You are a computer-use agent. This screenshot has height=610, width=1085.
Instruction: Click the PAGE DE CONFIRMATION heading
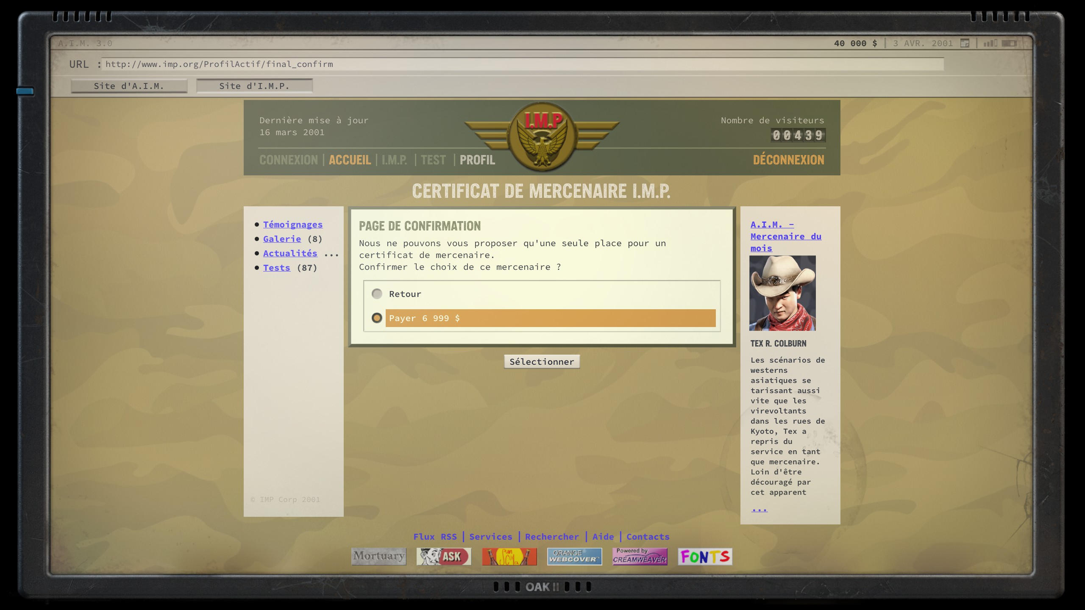(x=420, y=226)
